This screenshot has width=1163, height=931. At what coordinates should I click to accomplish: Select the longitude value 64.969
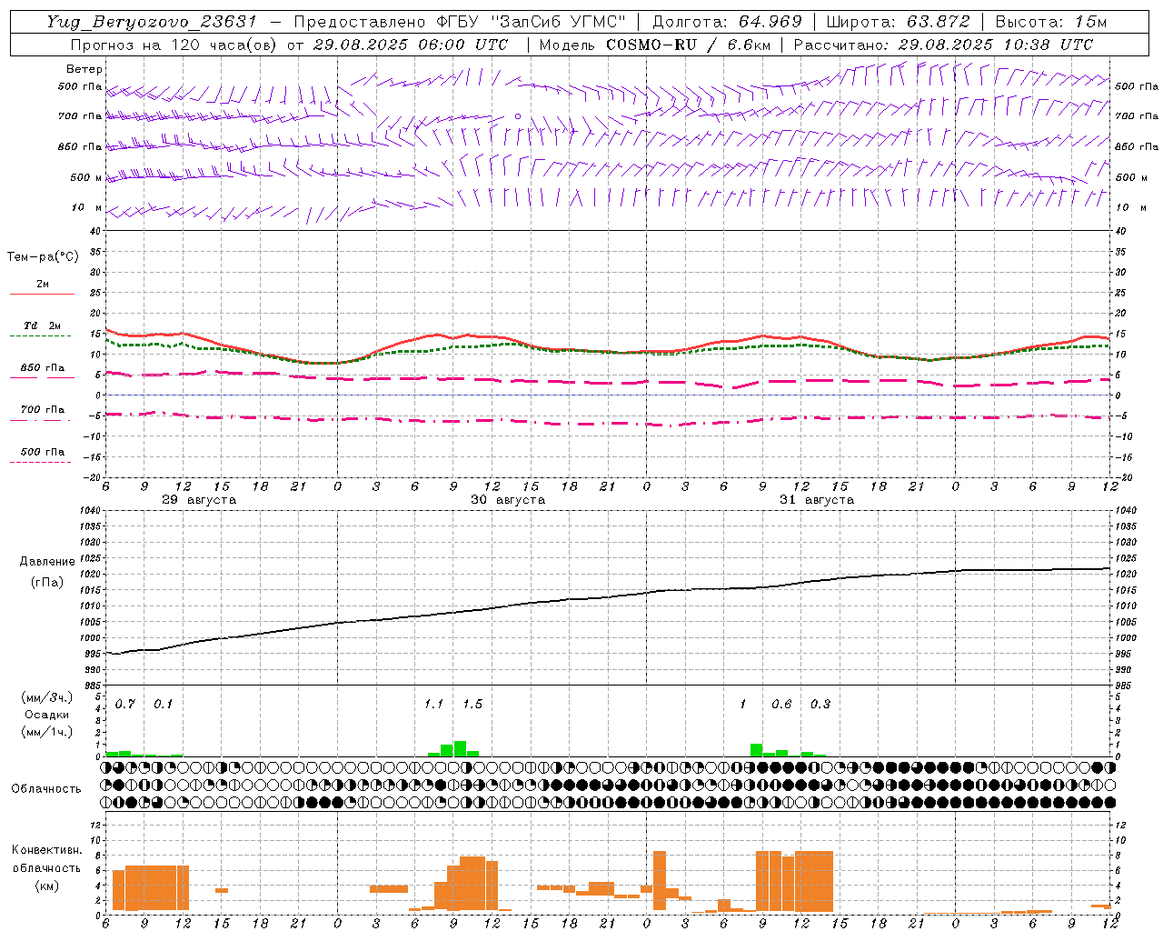pyautogui.click(x=770, y=22)
